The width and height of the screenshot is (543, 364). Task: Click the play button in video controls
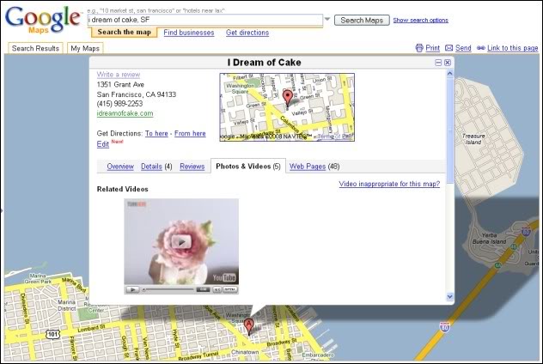132,289
